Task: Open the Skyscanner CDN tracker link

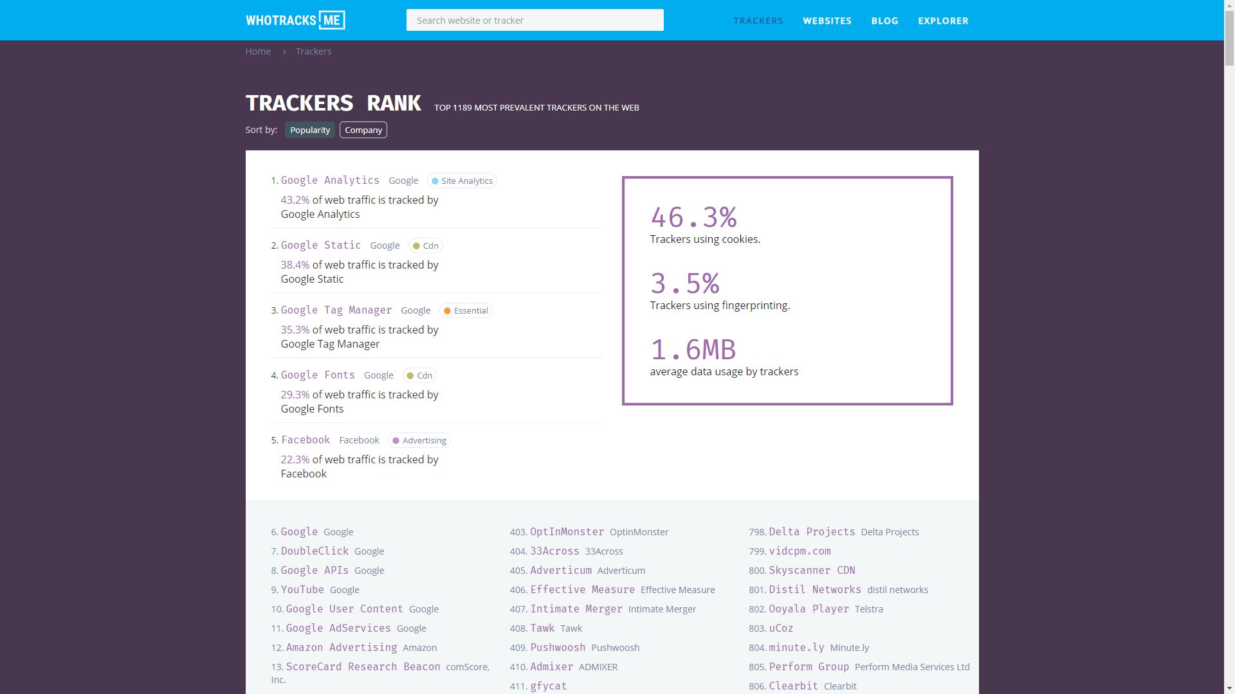Action: click(812, 570)
